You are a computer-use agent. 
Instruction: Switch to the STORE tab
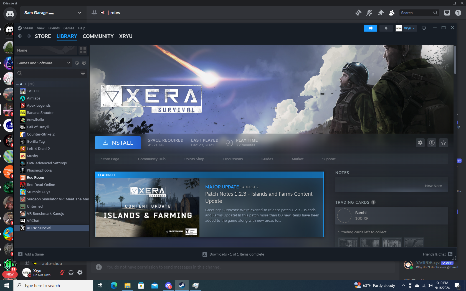click(43, 36)
